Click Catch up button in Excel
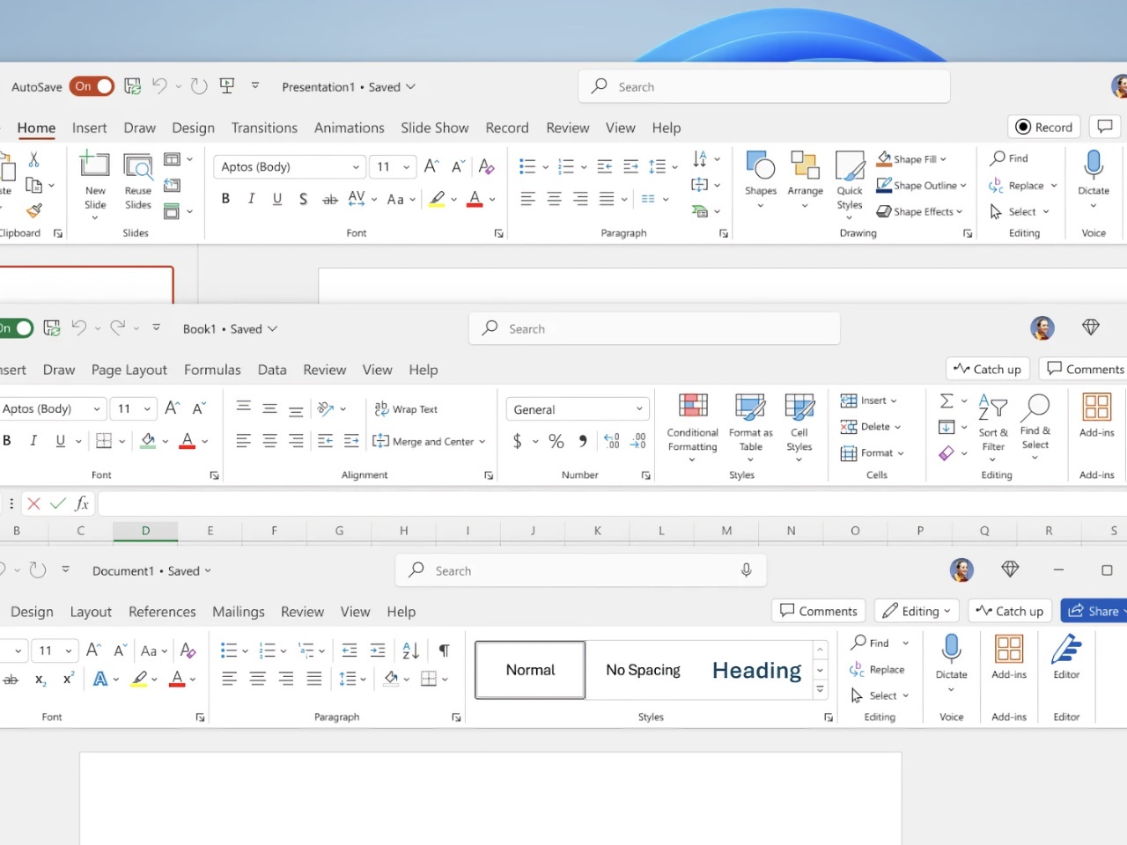 pyautogui.click(x=988, y=369)
